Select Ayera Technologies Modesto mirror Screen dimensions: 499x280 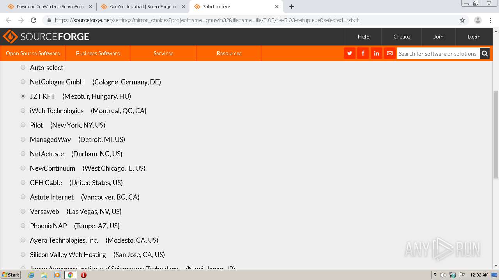point(23,240)
